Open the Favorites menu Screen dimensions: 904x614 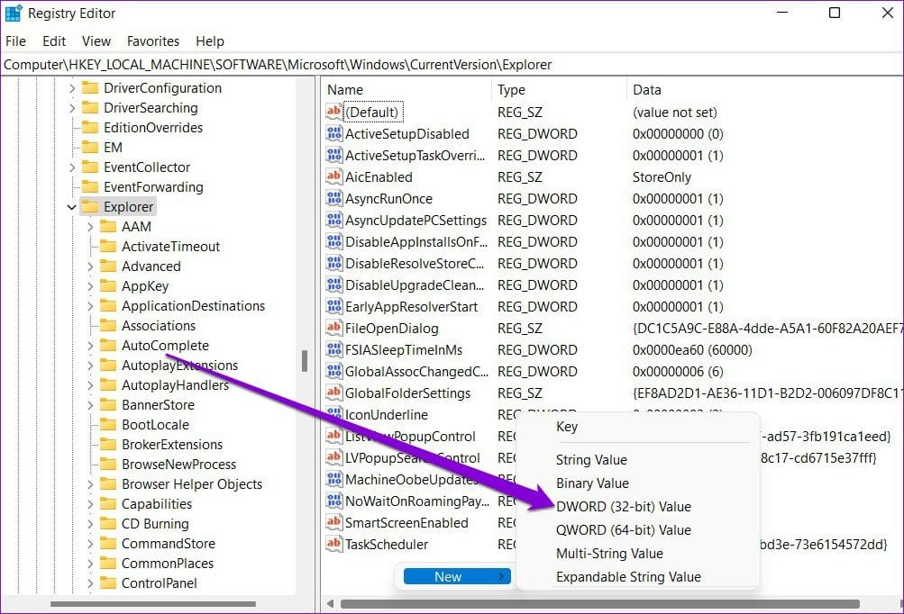click(x=152, y=41)
